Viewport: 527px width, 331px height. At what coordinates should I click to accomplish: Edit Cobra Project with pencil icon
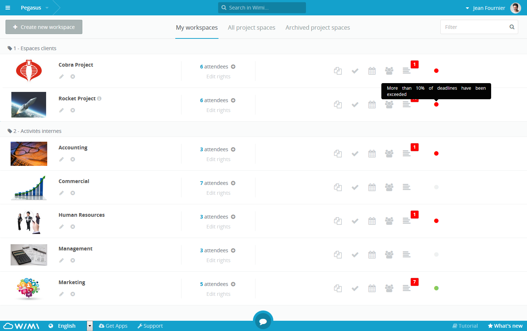click(x=61, y=77)
